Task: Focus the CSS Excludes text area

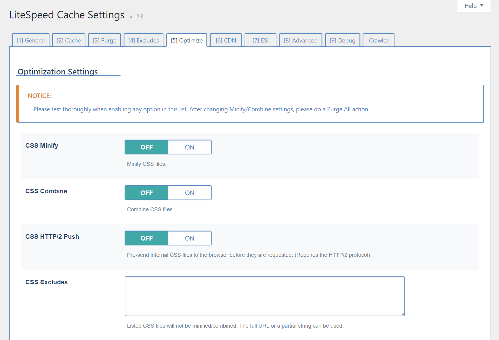Action: [265, 296]
